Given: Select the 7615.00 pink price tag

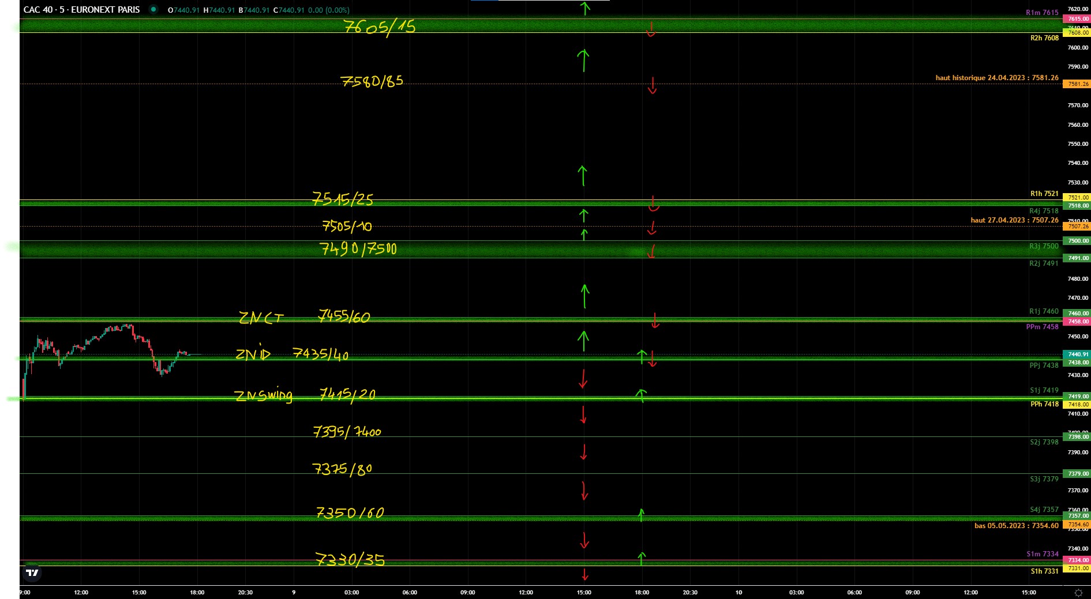Looking at the screenshot, I should click(1077, 18).
